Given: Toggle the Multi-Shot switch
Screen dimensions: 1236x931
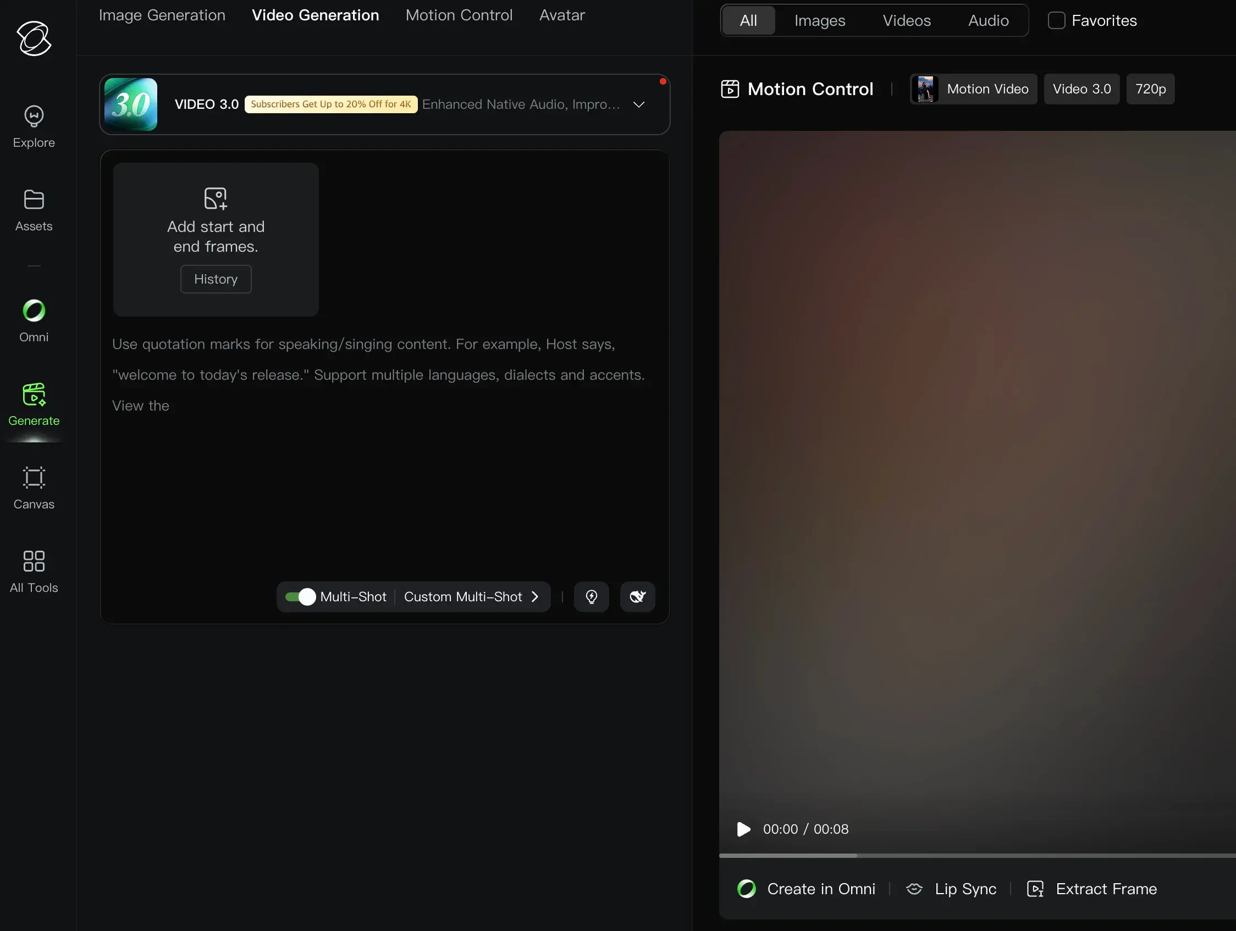Looking at the screenshot, I should click(300, 596).
